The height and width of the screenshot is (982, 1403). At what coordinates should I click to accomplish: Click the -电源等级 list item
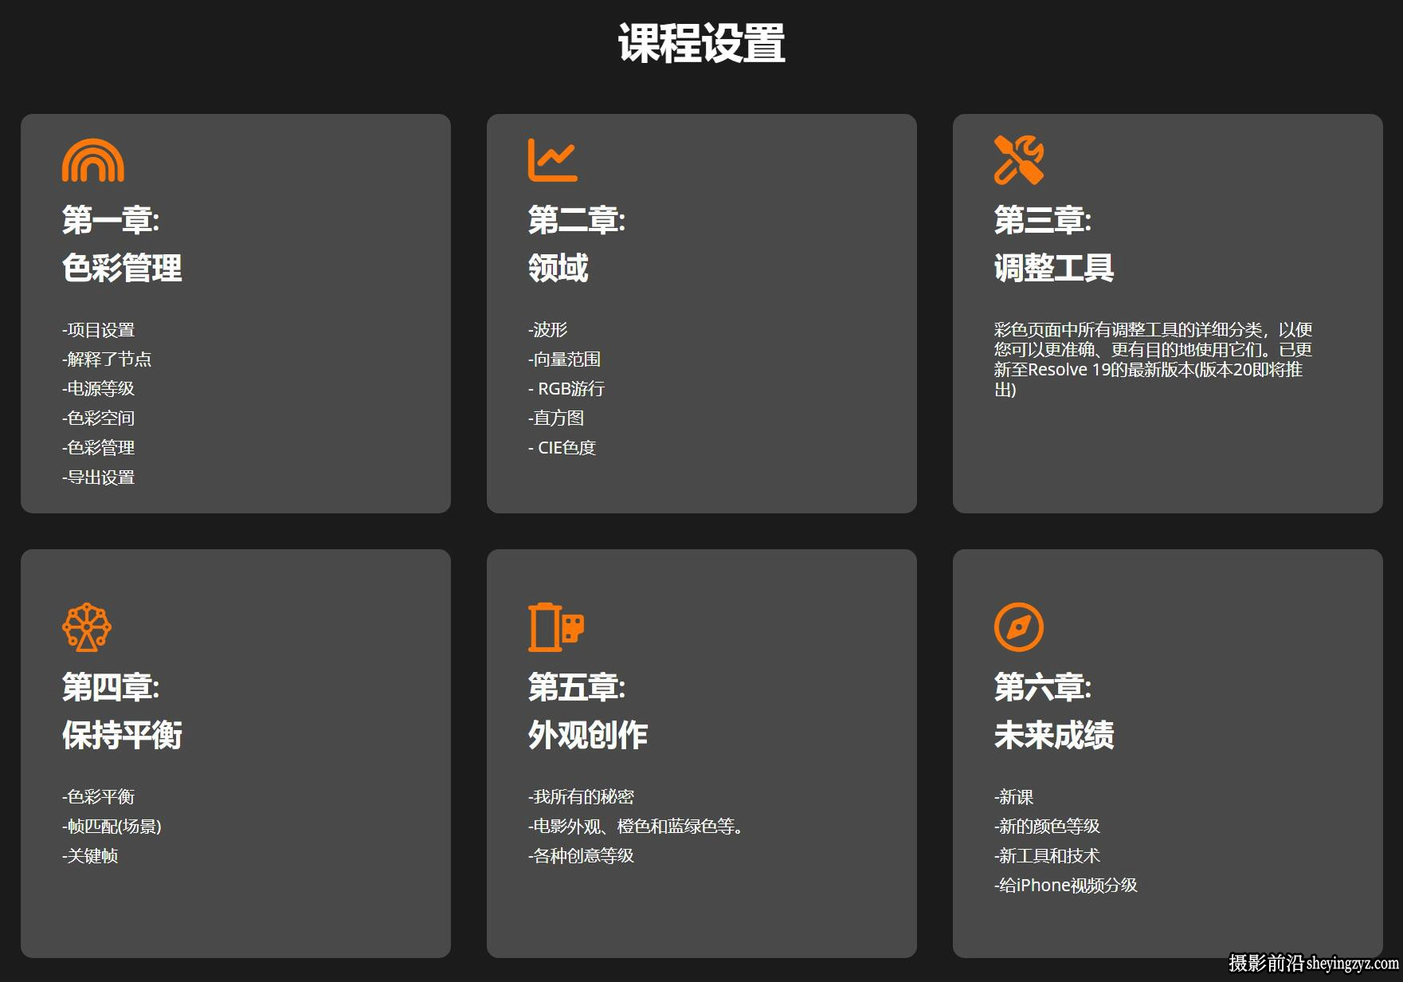[x=99, y=389]
